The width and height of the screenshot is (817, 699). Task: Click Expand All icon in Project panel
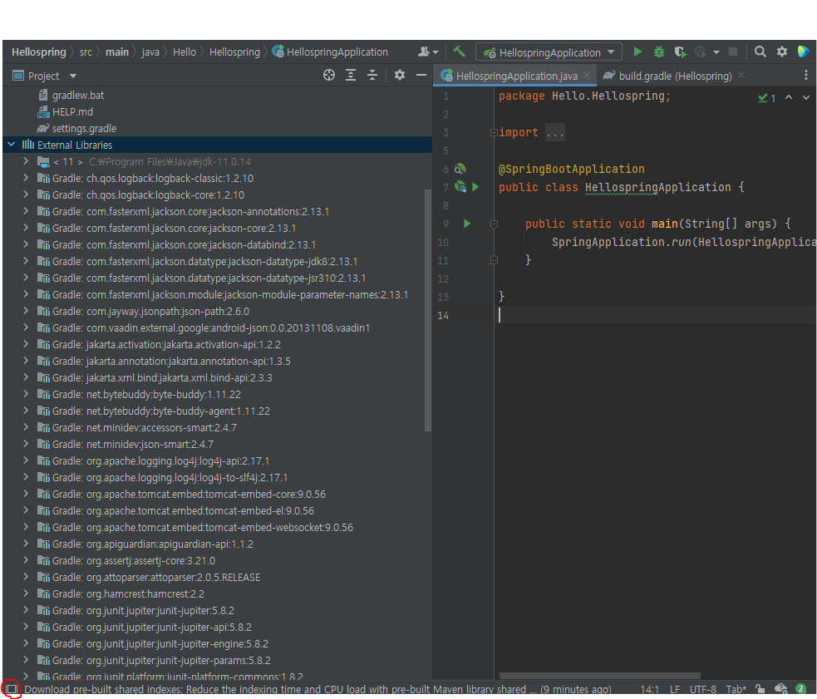pos(351,75)
